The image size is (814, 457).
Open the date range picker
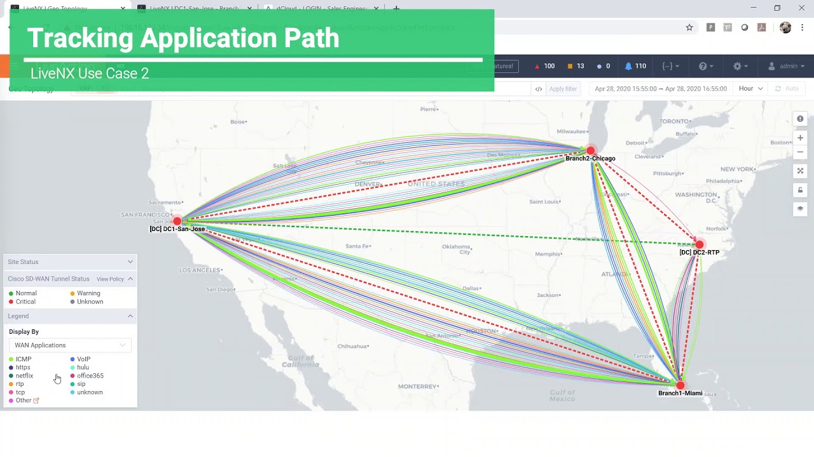tap(661, 89)
